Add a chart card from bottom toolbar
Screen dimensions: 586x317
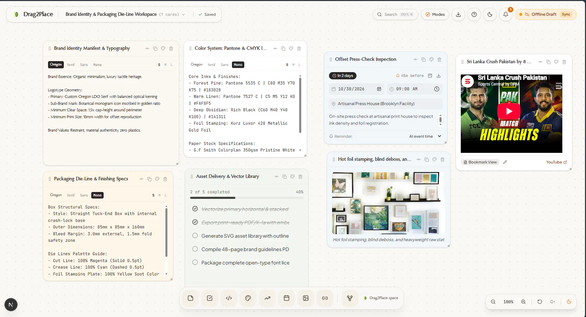pyautogui.click(x=267, y=298)
